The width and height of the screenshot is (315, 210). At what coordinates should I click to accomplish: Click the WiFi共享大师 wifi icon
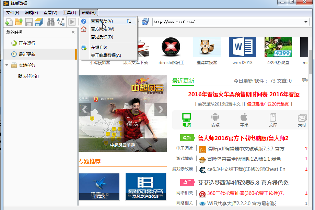[x=202, y=204]
